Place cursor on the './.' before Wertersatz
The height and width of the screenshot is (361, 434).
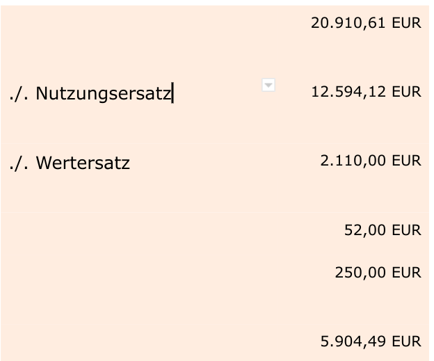pyautogui.click(x=19, y=163)
